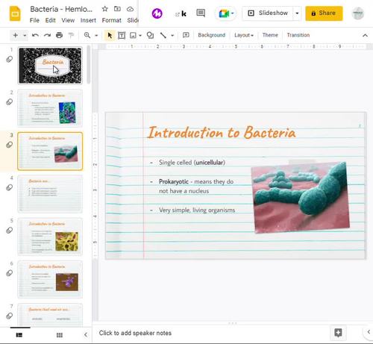The height and width of the screenshot is (344, 373).
Task: Open Meet call options arrow
Action: [x=232, y=13]
